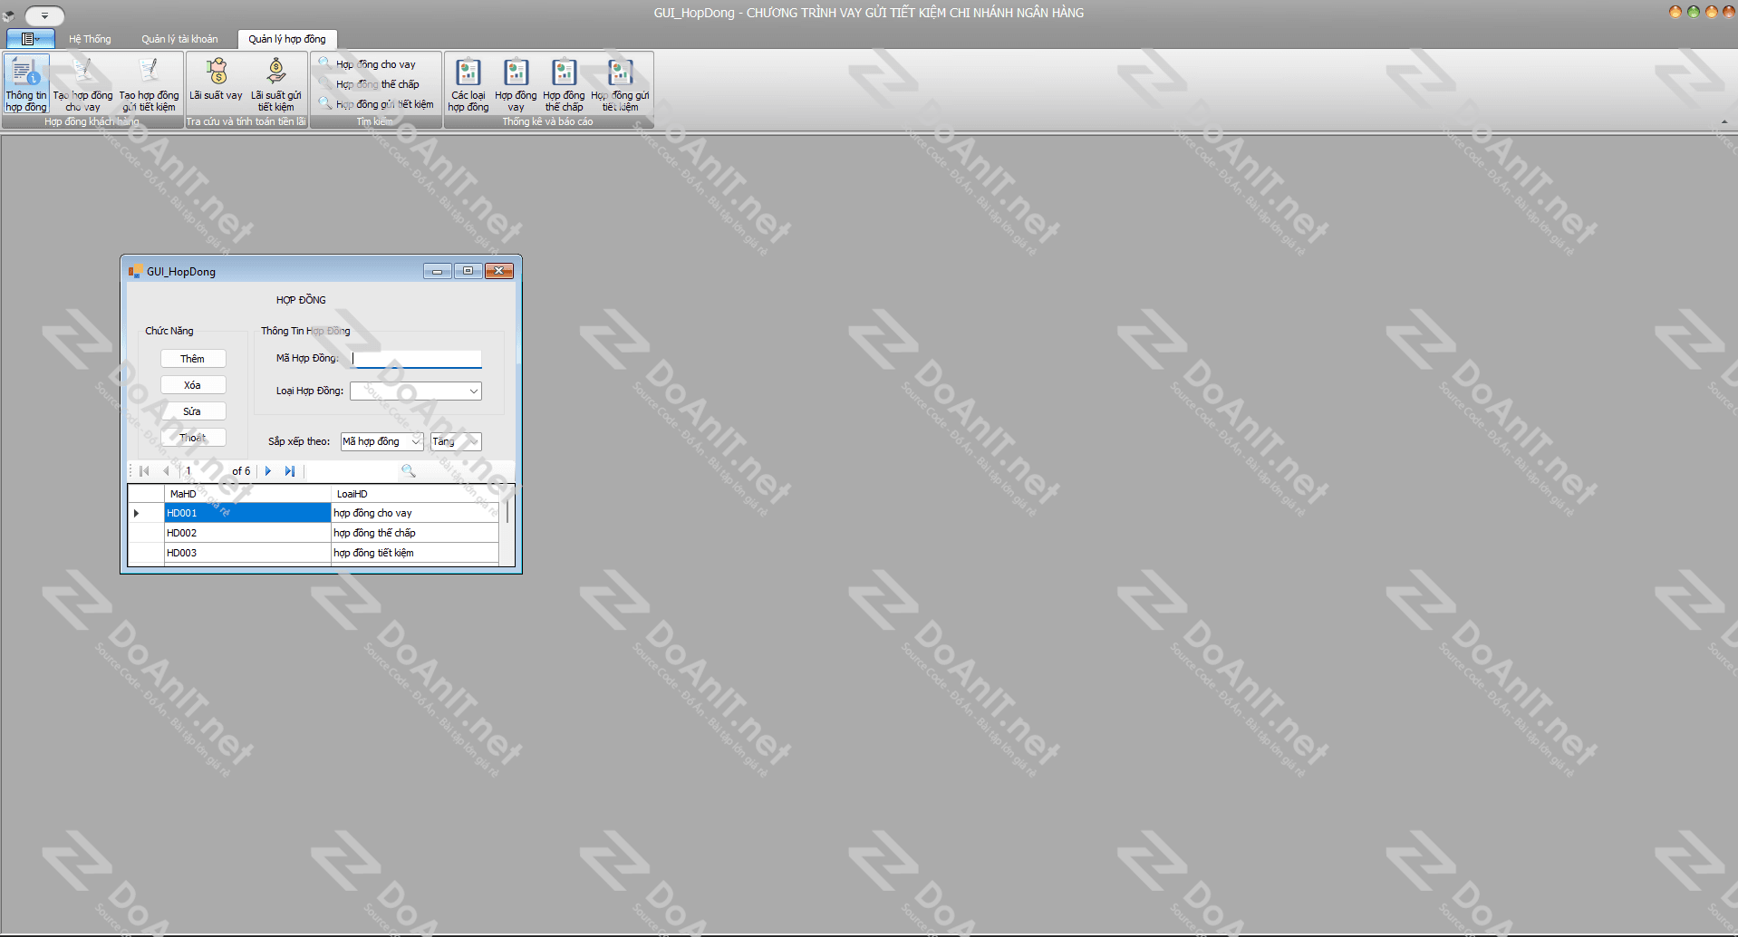
Task: Focus the Mã Hợp Đồng input field
Action: 416,359
